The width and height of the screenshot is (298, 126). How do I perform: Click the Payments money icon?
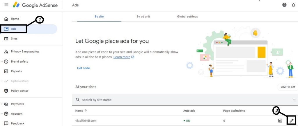coord(6,104)
